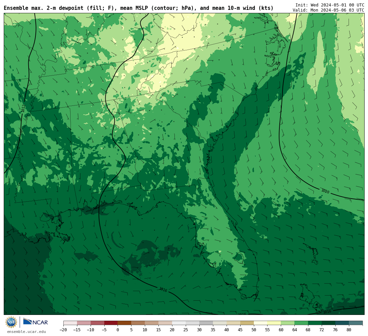
Task: Pick the 64 to 68 green colorbar swatch
Action: [302, 323]
